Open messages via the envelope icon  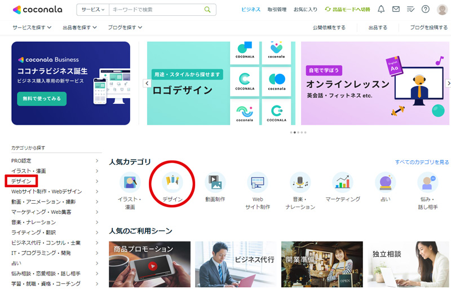396,10
